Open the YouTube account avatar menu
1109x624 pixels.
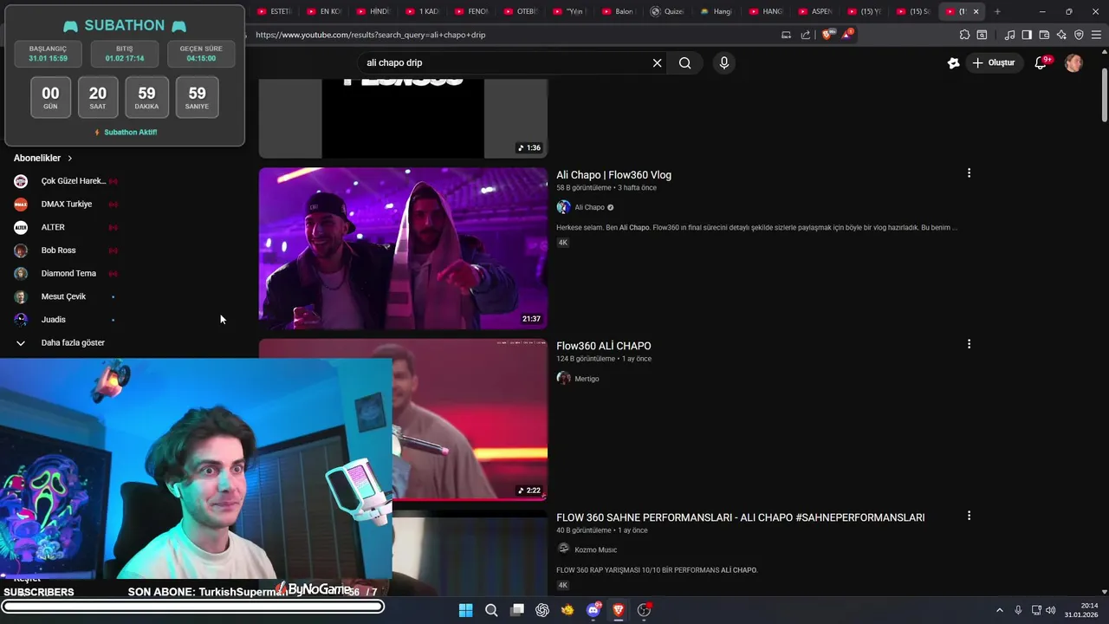[1073, 62]
